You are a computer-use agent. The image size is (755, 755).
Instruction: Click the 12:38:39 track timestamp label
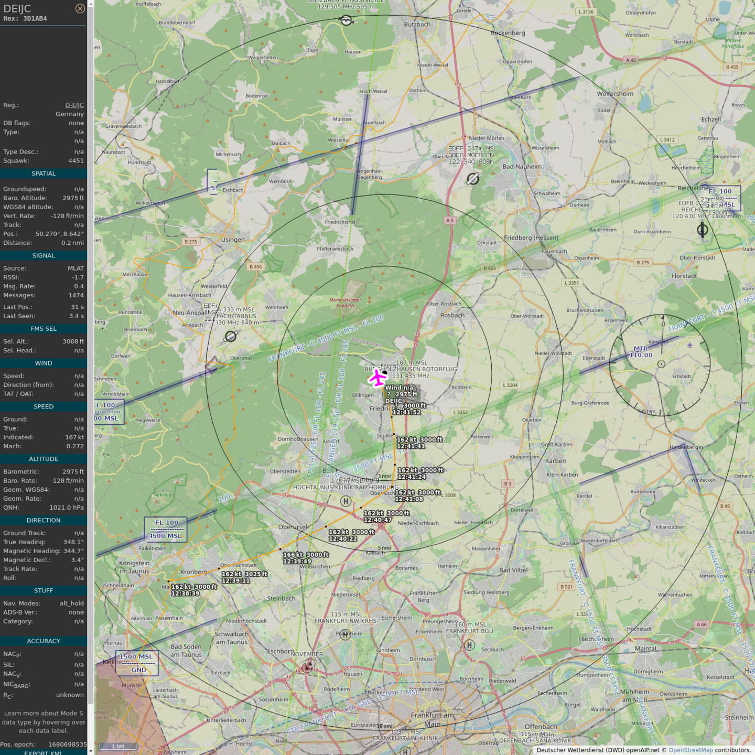[x=185, y=594]
